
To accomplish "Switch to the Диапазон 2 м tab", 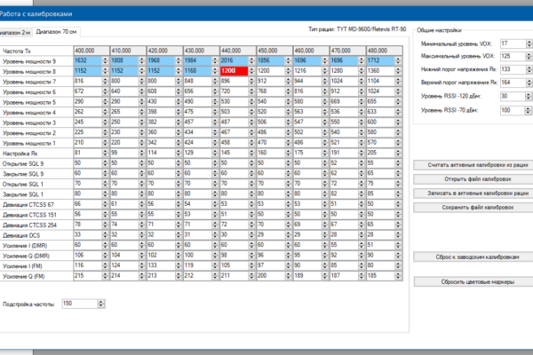I will point(13,31).
